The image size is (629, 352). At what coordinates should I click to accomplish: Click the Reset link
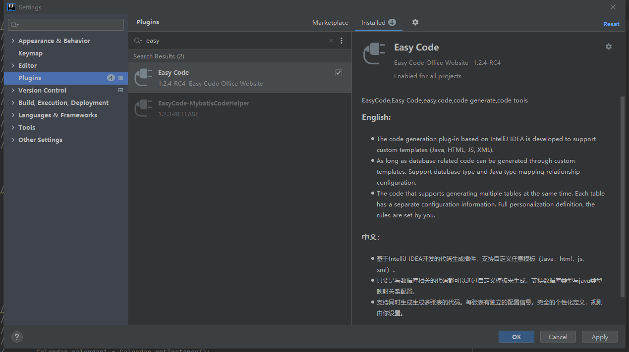point(611,24)
